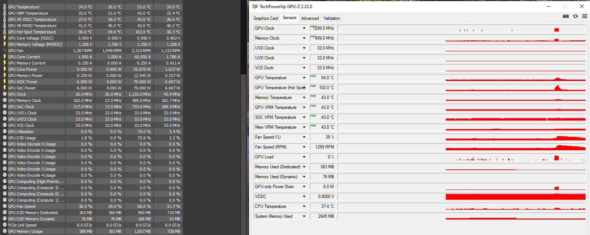590x235 pixels.
Task: Click the round icon beside GPU Fan Speed
Action: click(4, 206)
